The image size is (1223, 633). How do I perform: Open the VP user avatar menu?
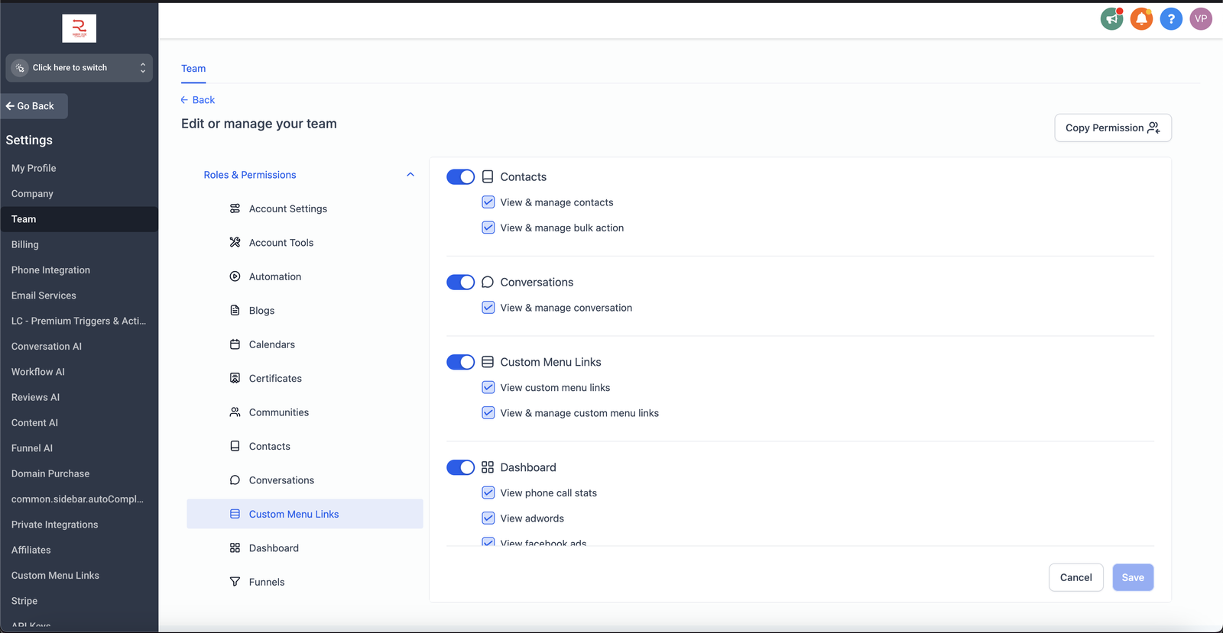click(x=1201, y=19)
